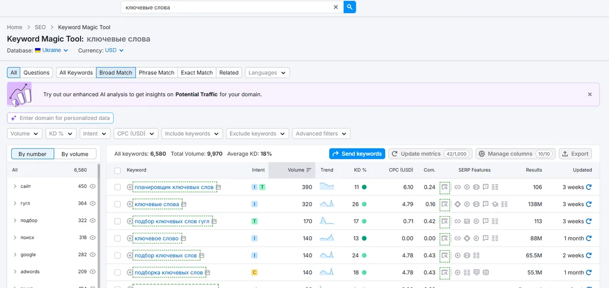Open the Intent filter dropdown

(x=95, y=134)
